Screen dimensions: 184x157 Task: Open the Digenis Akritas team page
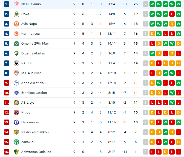pos(33,53)
